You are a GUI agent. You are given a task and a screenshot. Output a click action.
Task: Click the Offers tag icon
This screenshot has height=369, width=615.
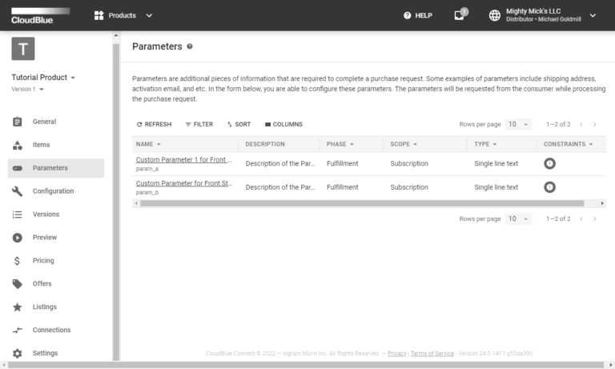tap(18, 284)
